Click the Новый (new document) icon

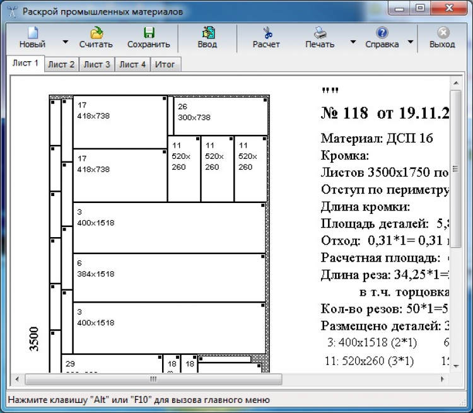(33, 33)
